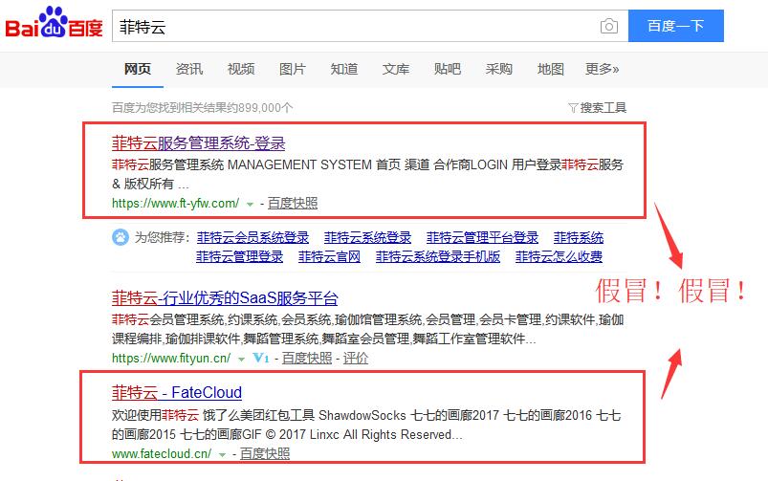This screenshot has height=481, width=768.
Task: Click suggestion 菲特云系统登录
Action: click(x=367, y=237)
